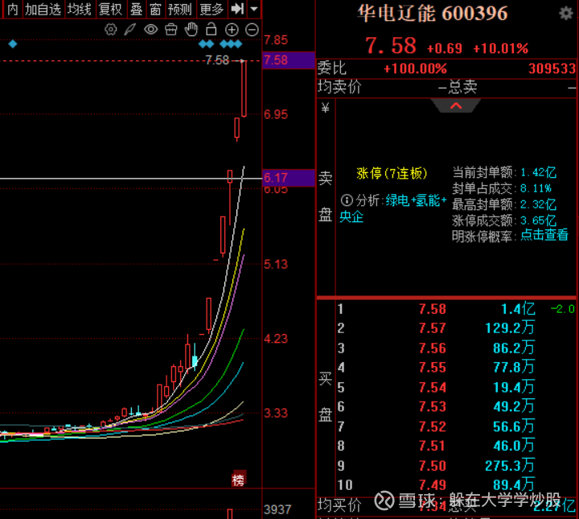Collapse sell panel with red chevron
Viewport: 579px width, 519px height.
[456, 106]
